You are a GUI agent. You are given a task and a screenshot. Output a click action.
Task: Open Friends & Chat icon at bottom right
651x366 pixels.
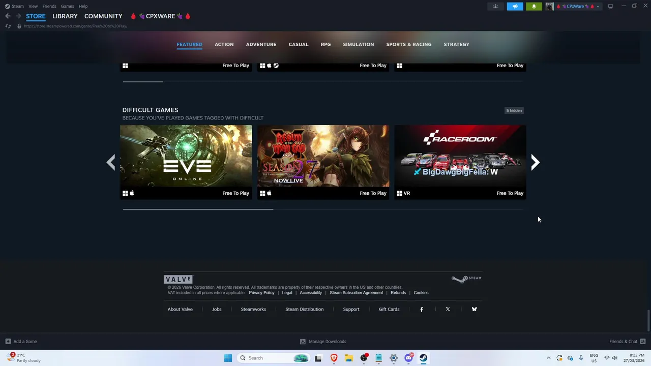pos(642,342)
